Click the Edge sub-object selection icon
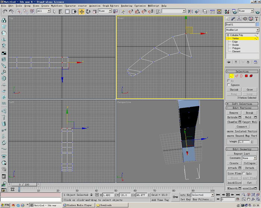The image size is (261, 208). click(x=236, y=76)
